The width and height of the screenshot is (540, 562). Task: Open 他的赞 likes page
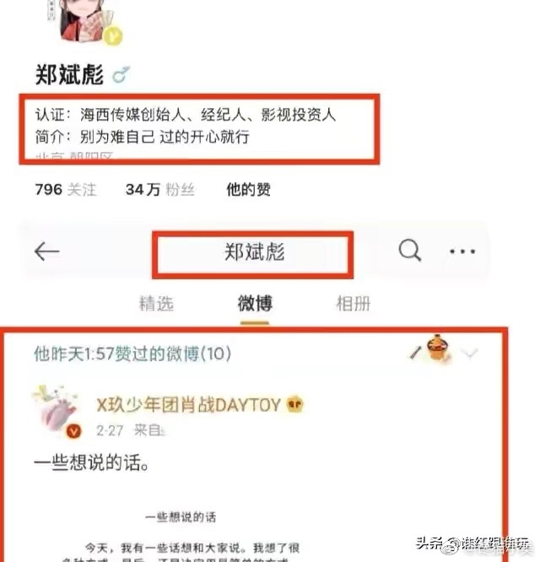coord(248,190)
